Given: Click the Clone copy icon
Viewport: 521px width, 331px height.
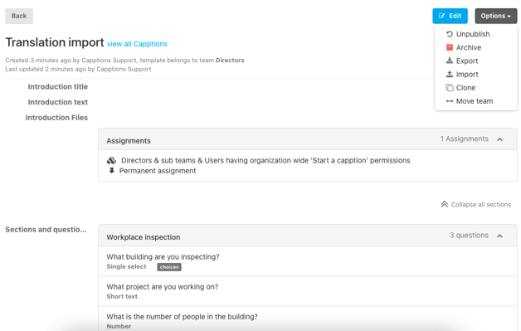Looking at the screenshot, I should (x=449, y=88).
